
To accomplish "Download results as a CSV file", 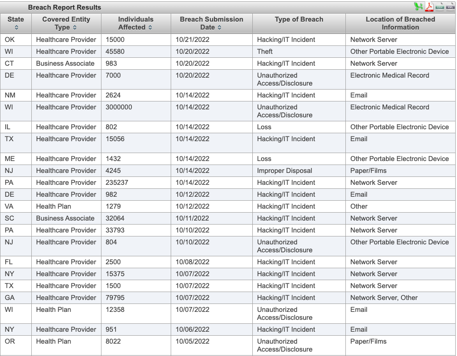I will click(x=440, y=7).
